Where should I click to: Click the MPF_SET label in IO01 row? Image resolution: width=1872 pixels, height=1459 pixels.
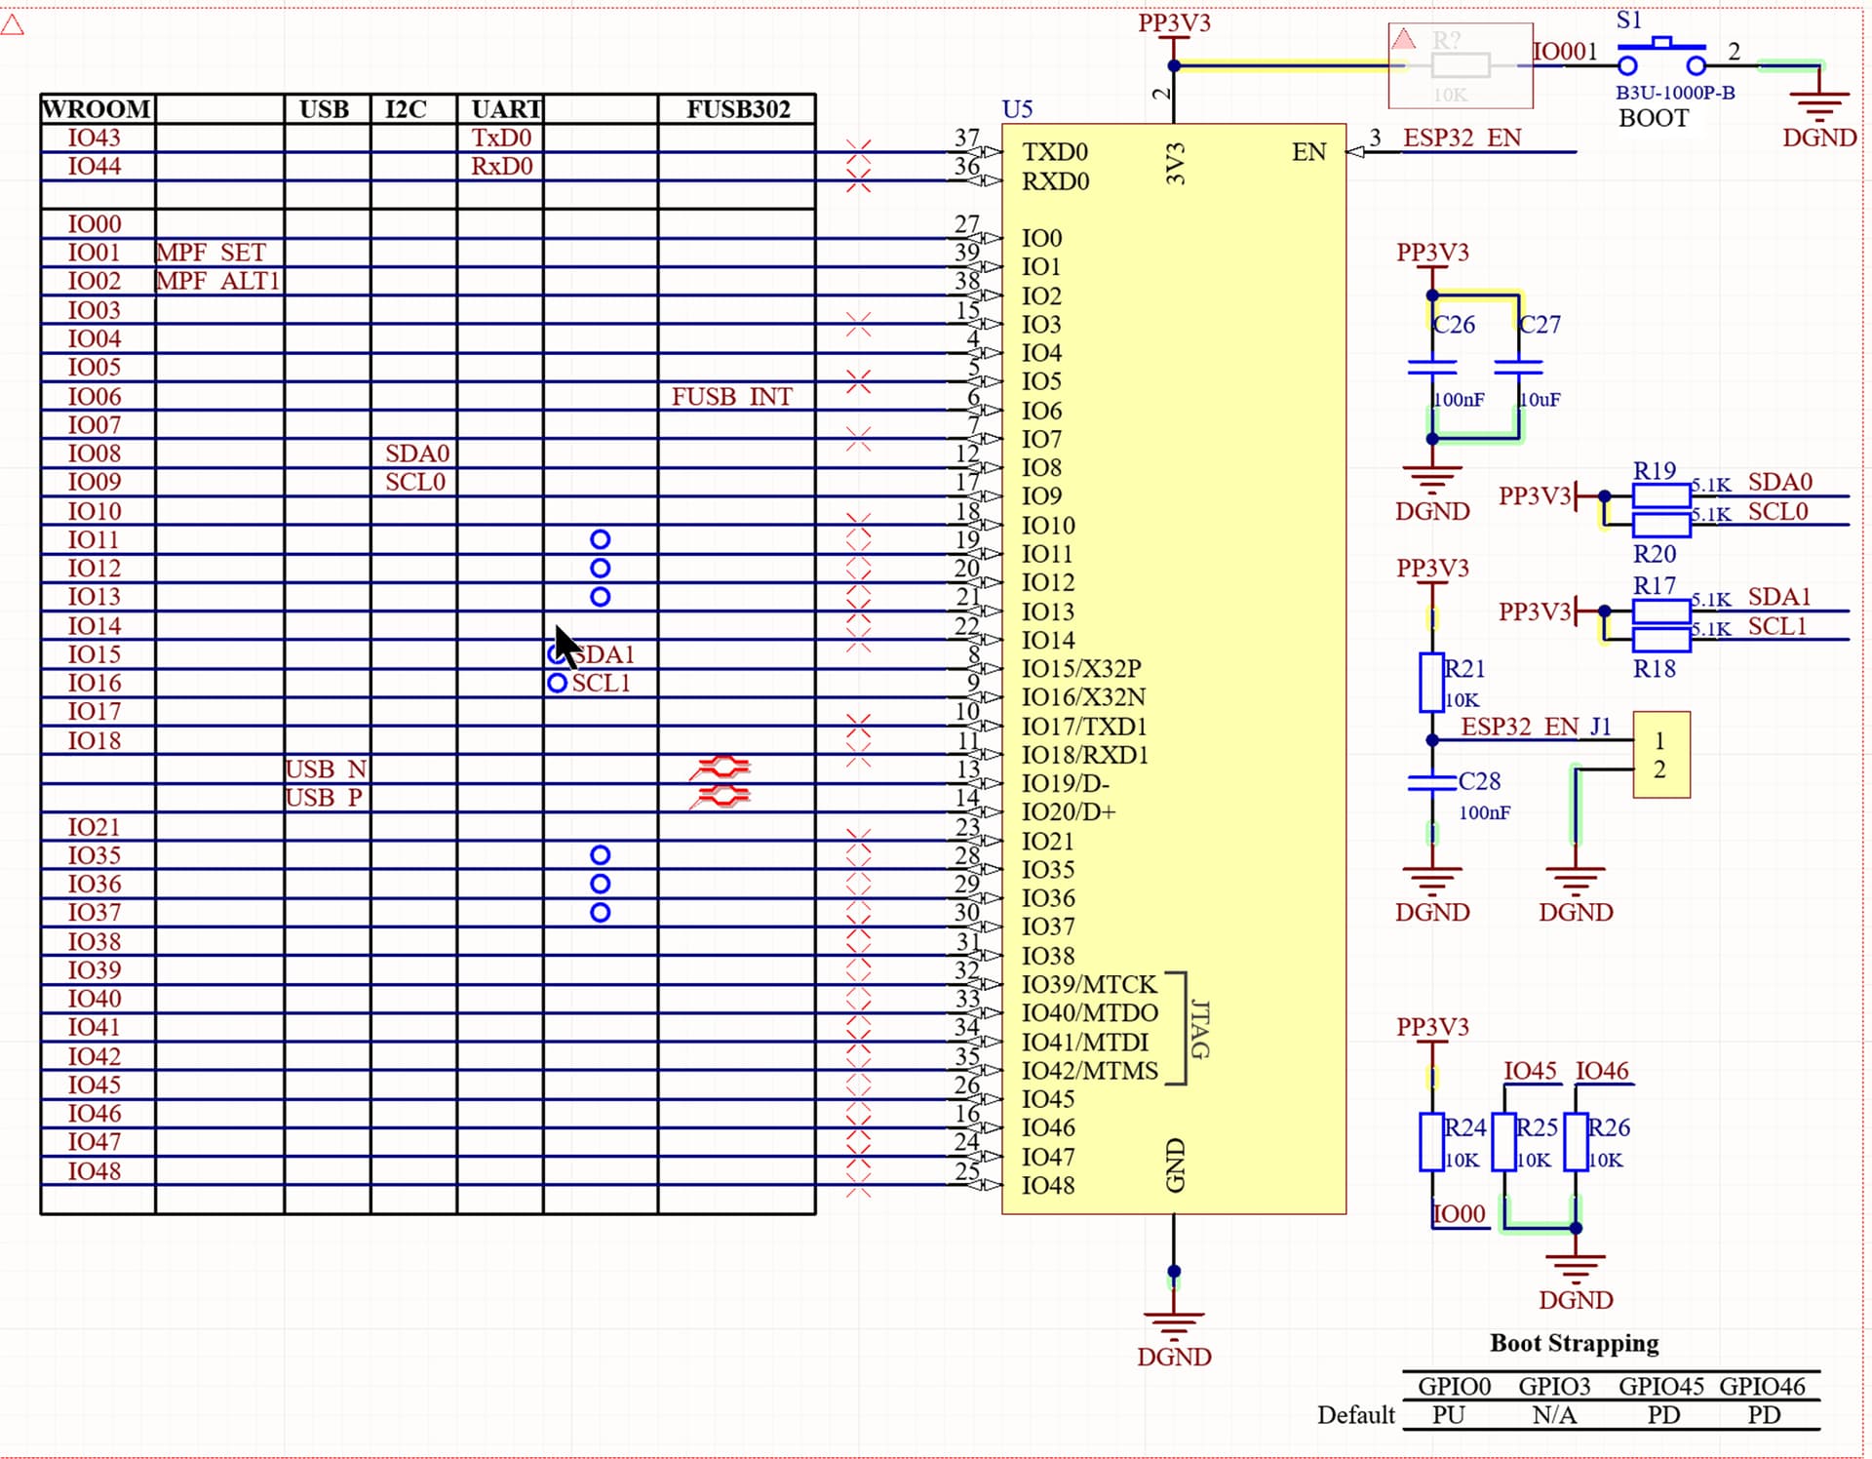pyautogui.click(x=211, y=253)
